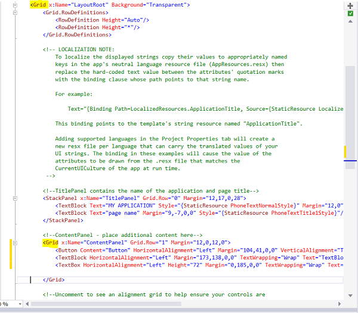Click RowDefinition Height="Auto" line

point(102,20)
